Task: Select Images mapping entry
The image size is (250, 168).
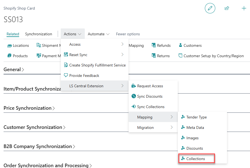Action: click(x=202, y=138)
